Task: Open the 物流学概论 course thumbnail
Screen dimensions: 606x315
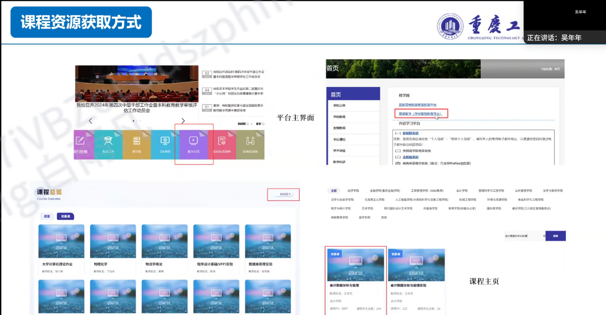Action: click(165, 241)
